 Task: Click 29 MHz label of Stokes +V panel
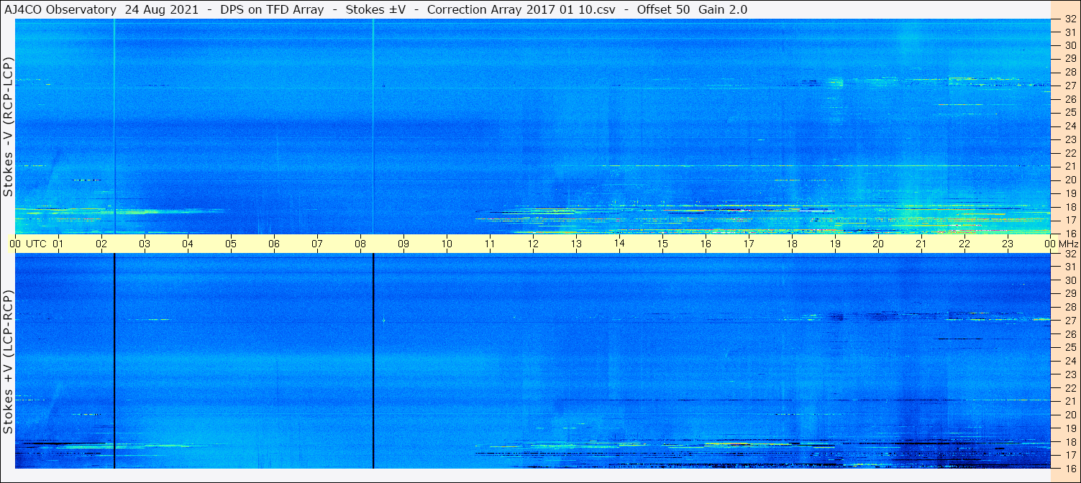(1069, 294)
